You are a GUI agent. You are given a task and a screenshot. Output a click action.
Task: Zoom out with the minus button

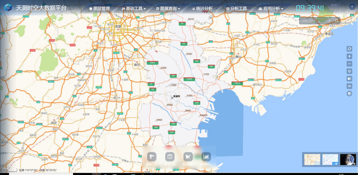tap(350, 64)
